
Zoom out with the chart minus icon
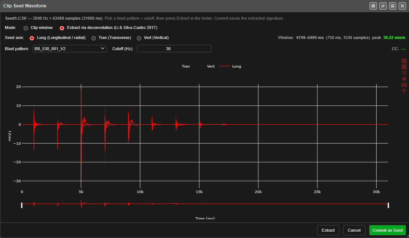point(404,67)
